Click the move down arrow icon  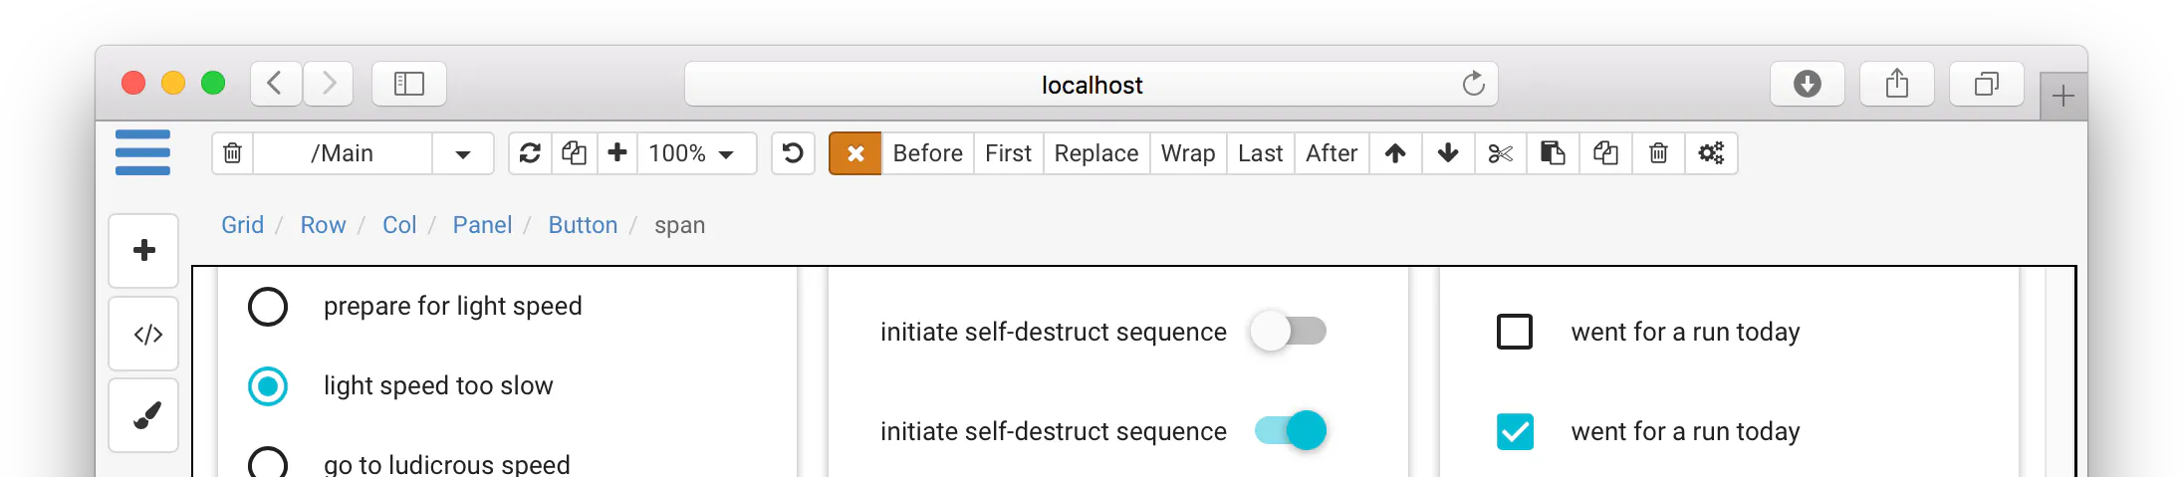1448,153
